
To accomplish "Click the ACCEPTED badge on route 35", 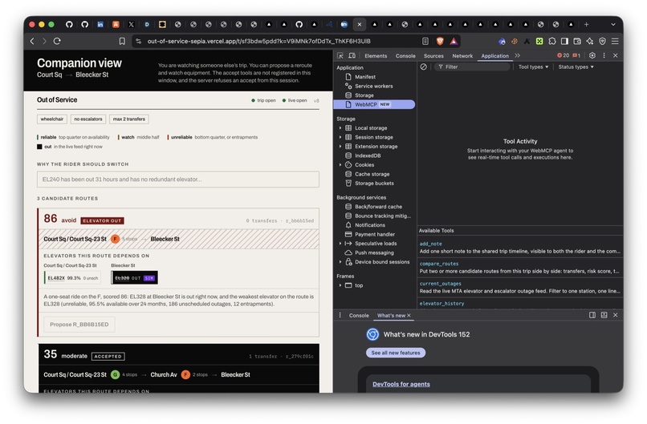I will pos(108,357).
